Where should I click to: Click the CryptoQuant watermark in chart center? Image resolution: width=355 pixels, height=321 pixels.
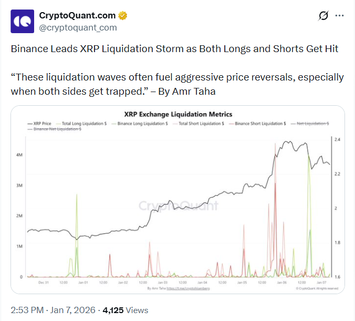click(x=178, y=205)
